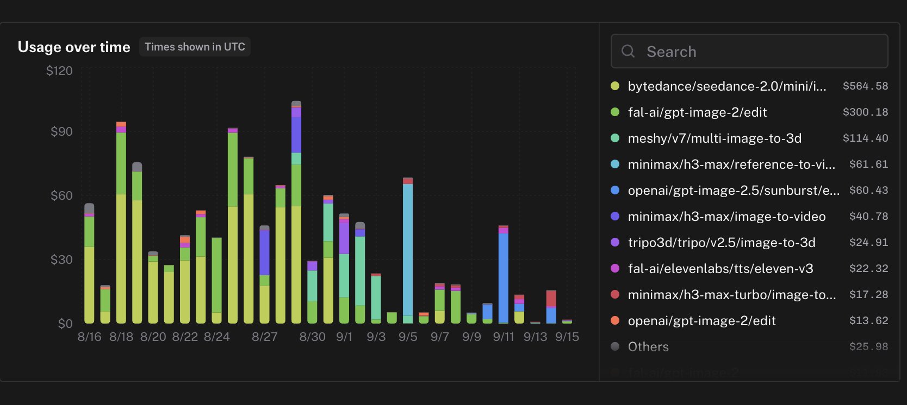Click the magnifier icon in the search box
The width and height of the screenshot is (907, 405).
(628, 51)
